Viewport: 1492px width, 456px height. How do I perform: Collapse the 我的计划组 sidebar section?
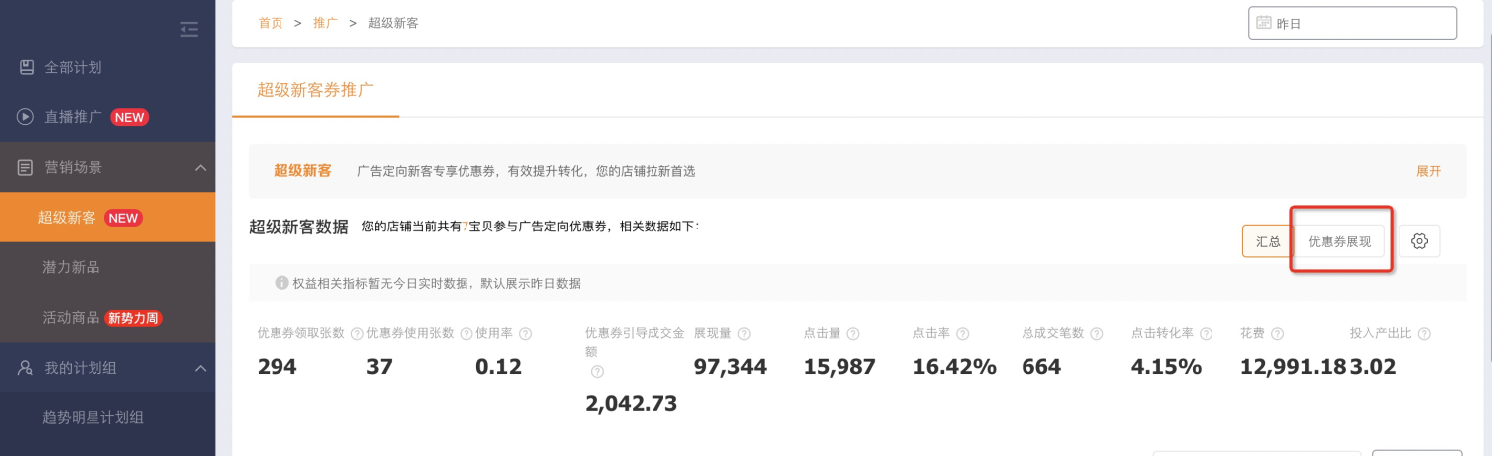coord(200,369)
